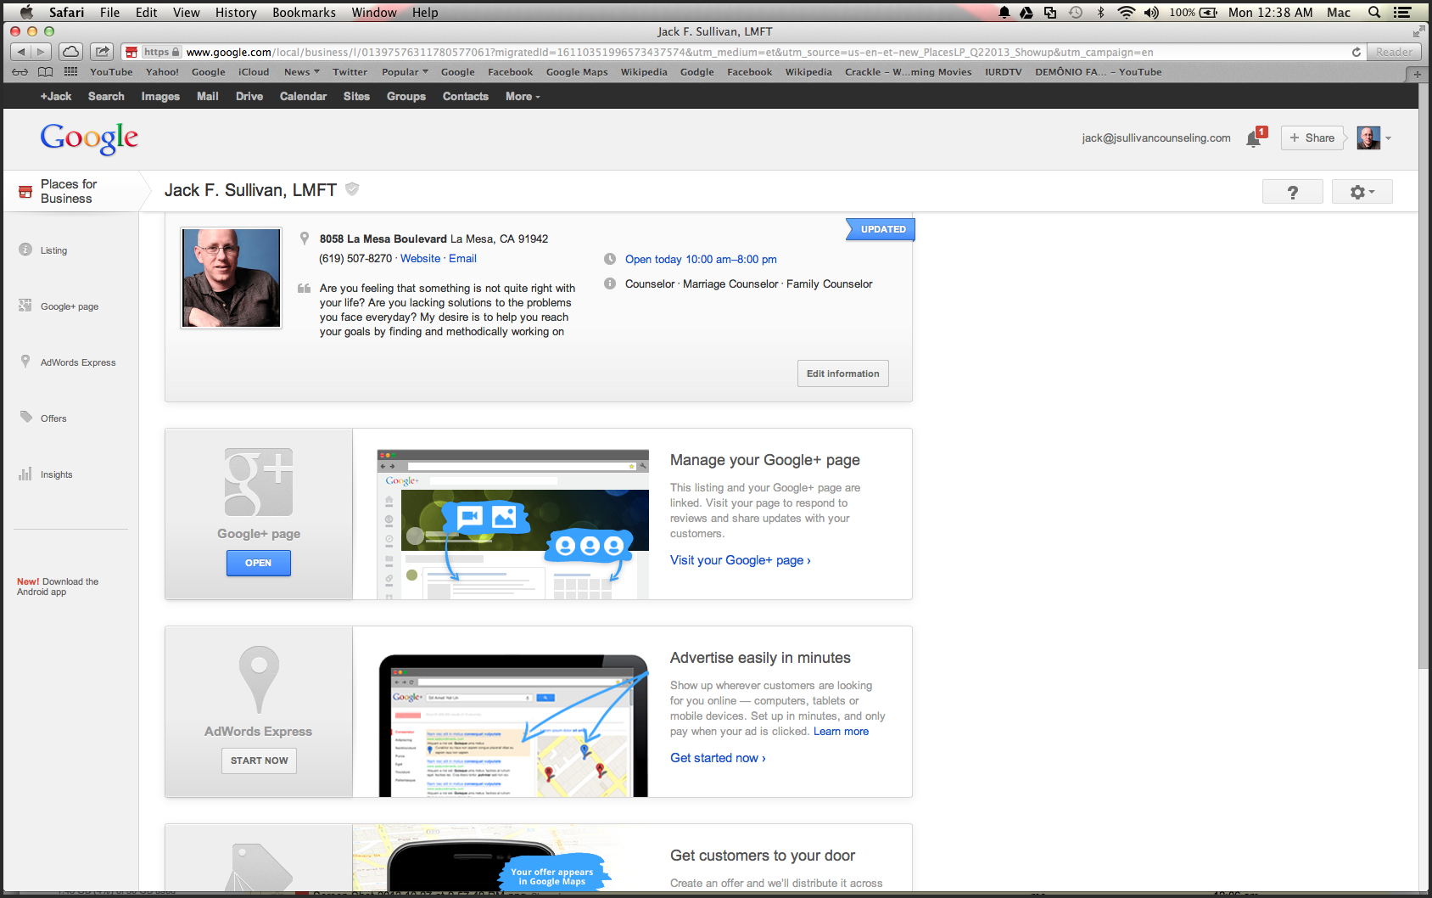Click the large AdWords Express pin graphic

[x=259, y=680]
